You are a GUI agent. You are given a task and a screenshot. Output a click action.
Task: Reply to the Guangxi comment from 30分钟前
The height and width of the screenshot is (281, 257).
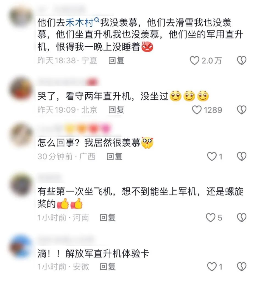114,156
